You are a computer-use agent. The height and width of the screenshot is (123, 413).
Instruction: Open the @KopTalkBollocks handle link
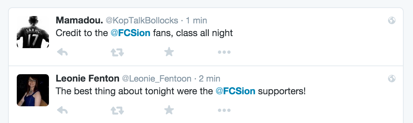click(142, 20)
